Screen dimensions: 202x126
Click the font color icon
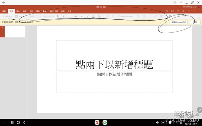point(93,16)
